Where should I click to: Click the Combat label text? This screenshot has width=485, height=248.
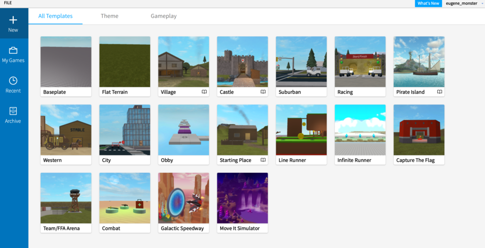(x=111, y=228)
